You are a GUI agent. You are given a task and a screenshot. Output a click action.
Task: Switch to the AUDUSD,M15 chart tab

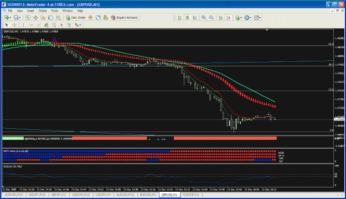(125, 195)
